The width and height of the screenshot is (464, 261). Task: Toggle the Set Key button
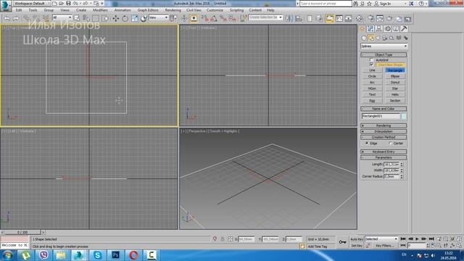click(x=357, y=246)
